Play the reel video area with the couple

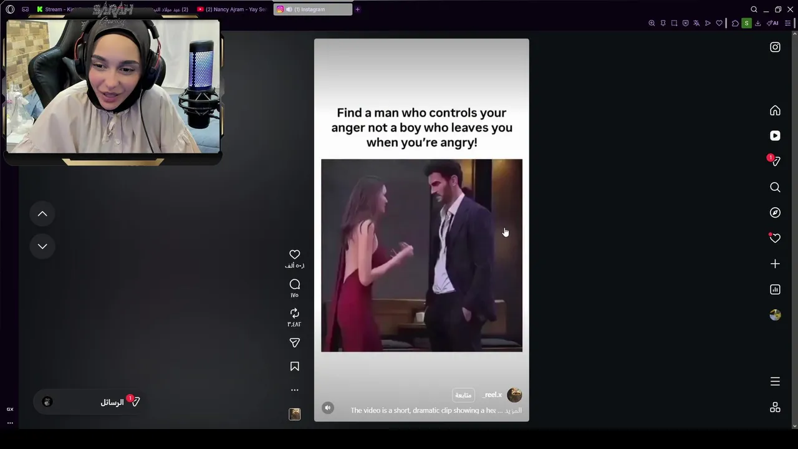tap(421, 255)
